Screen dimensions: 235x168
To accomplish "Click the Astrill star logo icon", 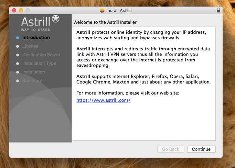I will [x=56, y=19].
